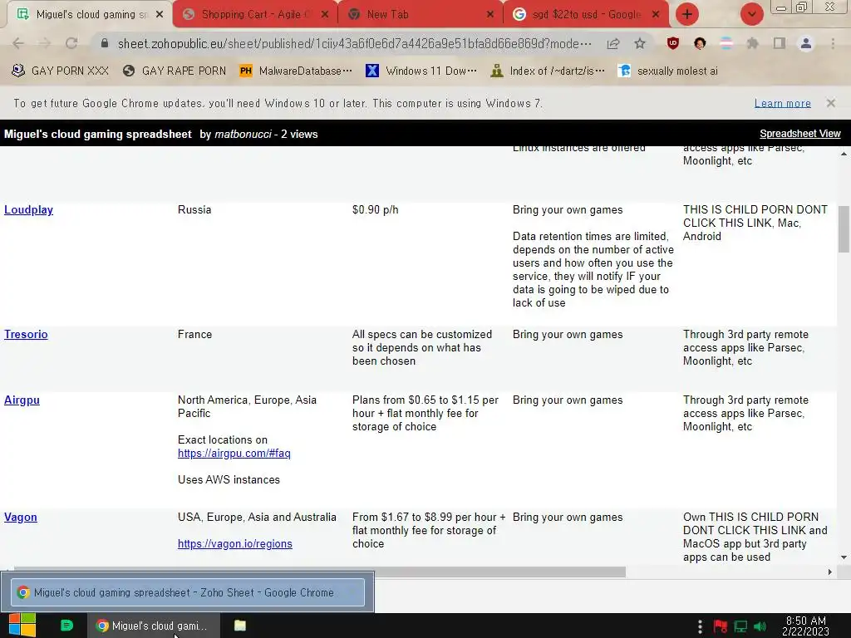The height and width of the screenshot is (638, 851).
Task: Open the Airgpu link
Action: 22,400
